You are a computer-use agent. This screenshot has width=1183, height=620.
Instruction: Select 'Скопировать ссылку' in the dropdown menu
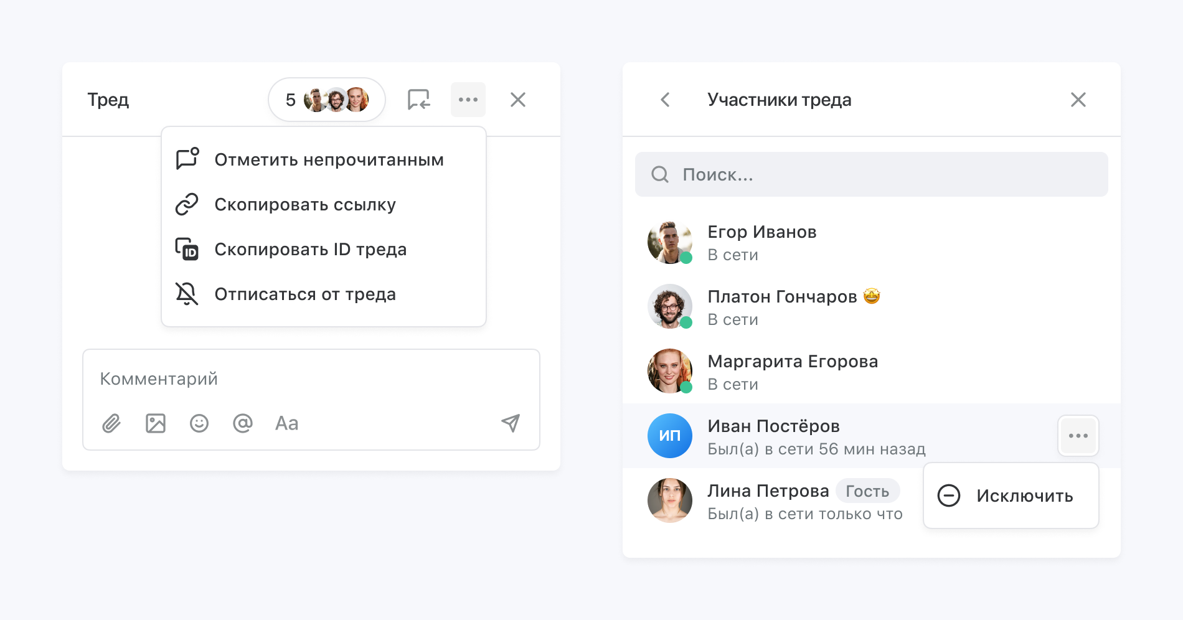click(304, 204)
